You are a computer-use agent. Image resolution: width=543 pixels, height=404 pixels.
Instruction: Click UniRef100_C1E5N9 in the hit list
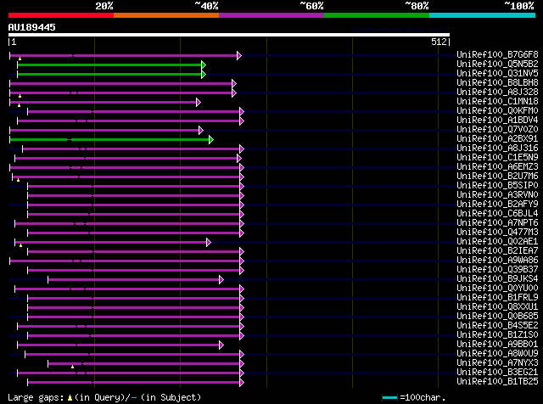[x=497, y=157]
